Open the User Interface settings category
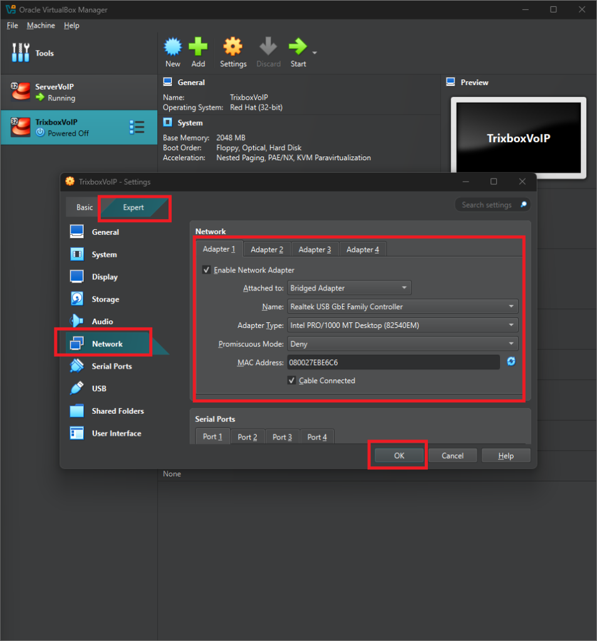 (117, 433)
